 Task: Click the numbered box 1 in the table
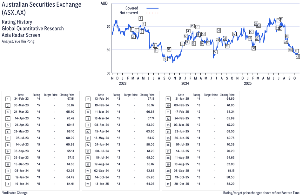click(8, 99)
